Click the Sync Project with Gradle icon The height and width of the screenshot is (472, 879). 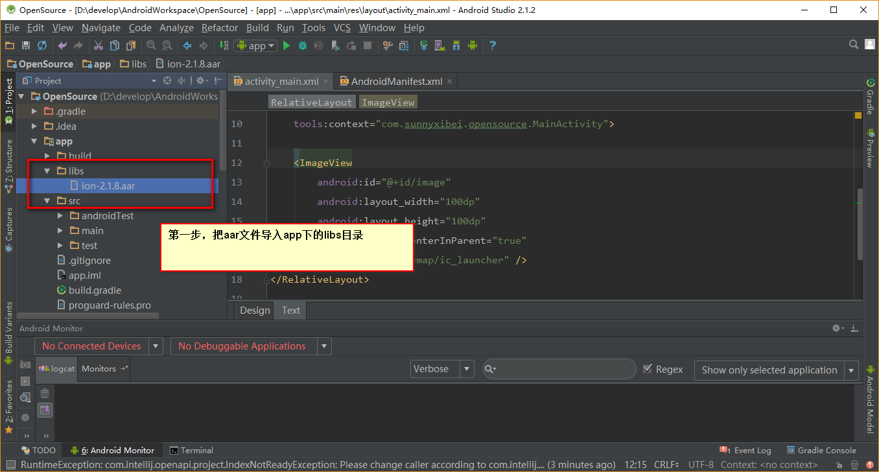pos(424,45)
